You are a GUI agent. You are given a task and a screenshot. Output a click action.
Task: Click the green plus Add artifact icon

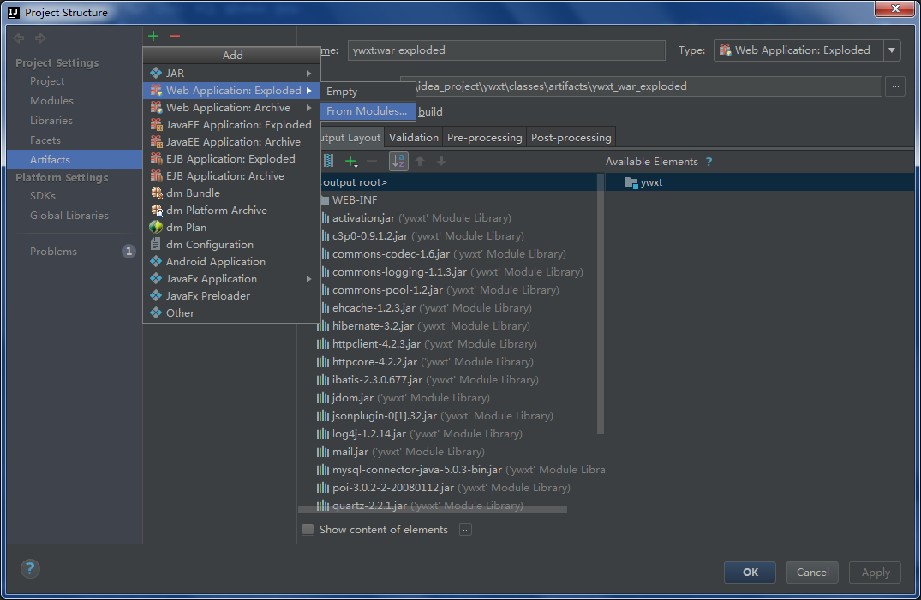tap(153, 37)
